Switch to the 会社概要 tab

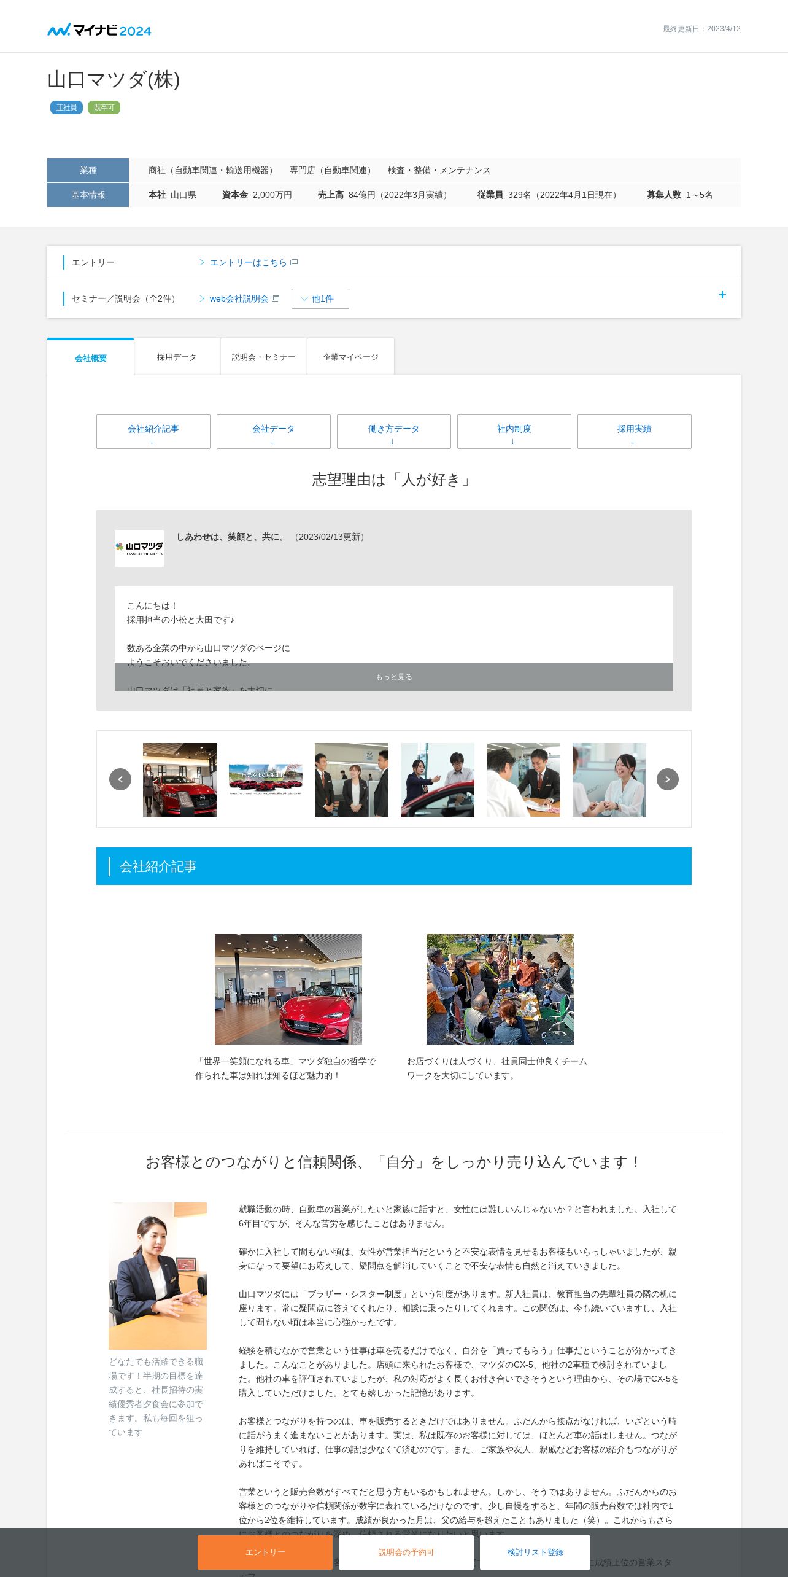click(90, 357)
